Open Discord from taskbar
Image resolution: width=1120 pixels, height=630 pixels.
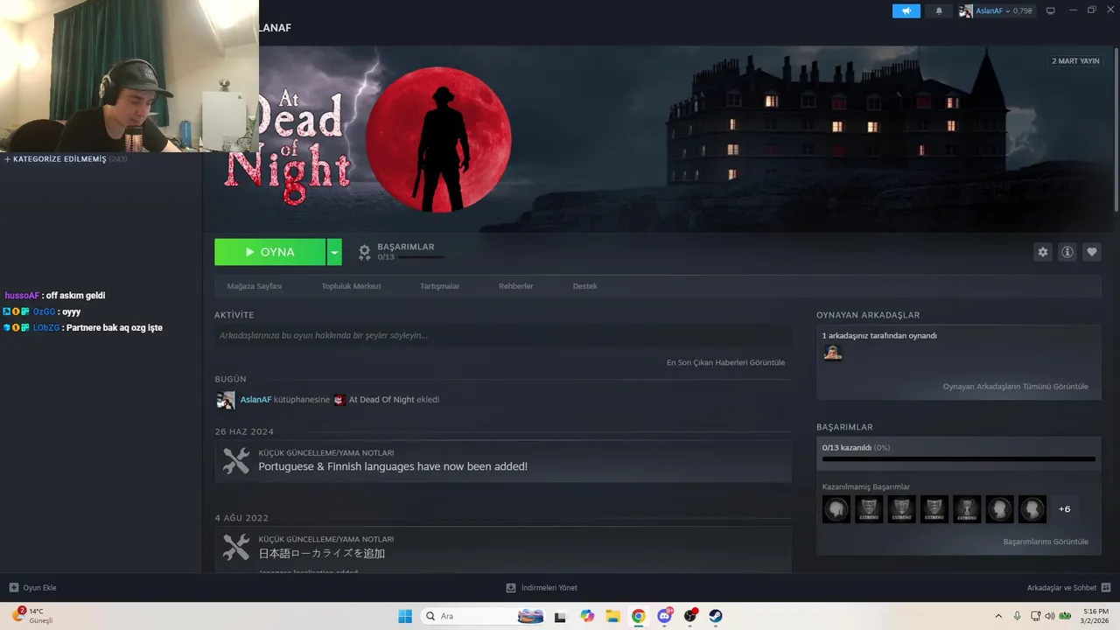[665, 616]
